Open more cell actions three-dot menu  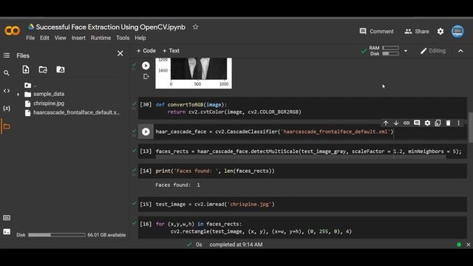click(x=458, y=123)
